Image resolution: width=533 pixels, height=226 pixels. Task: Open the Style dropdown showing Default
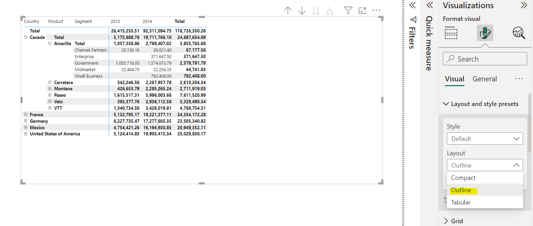485,138
